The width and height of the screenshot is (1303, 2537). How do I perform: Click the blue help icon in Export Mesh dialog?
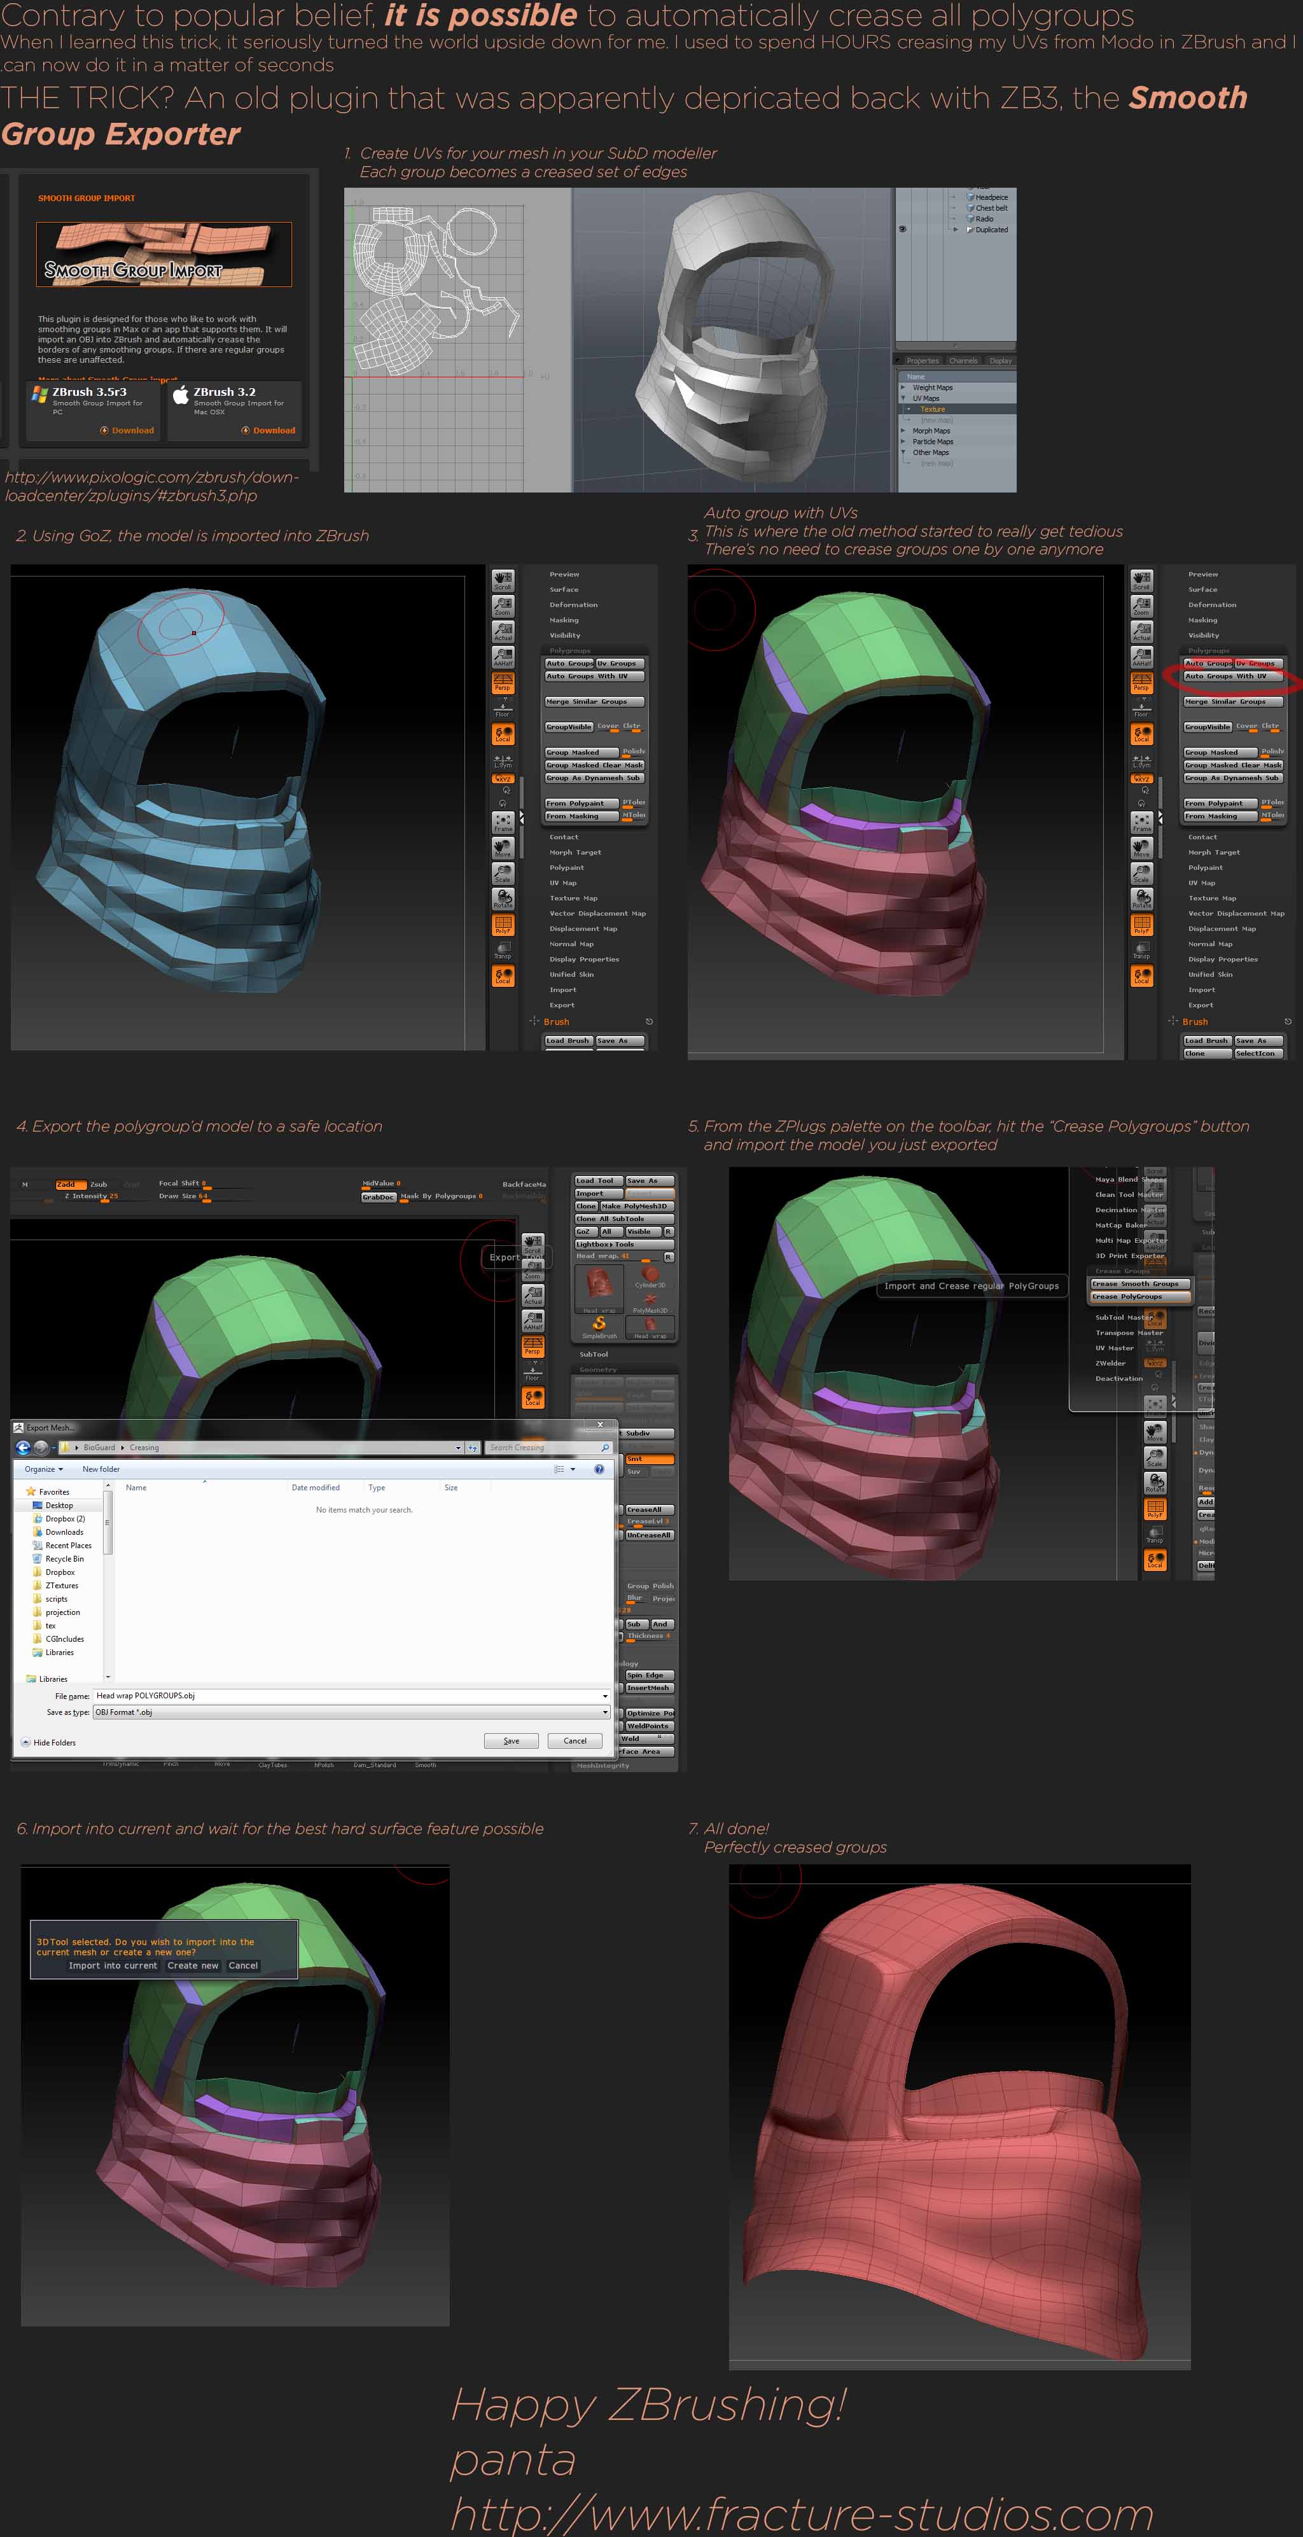click(599, 1469)
